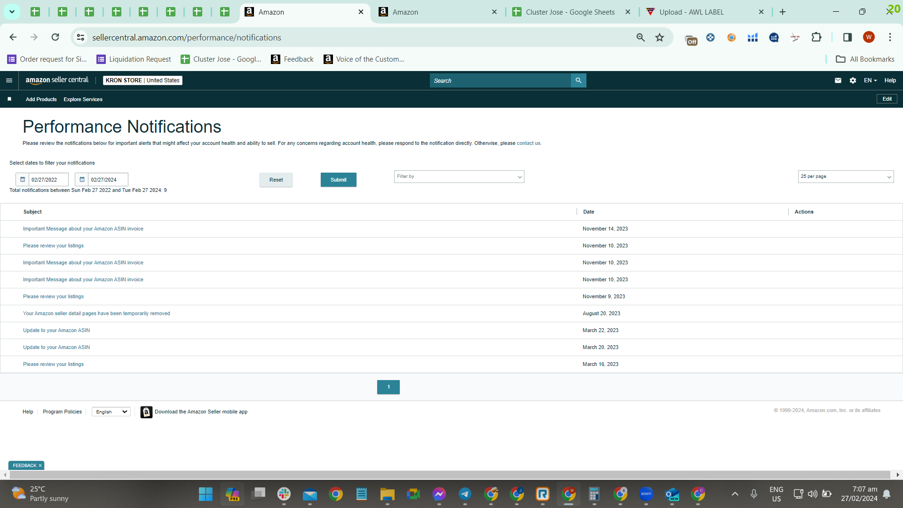Screen dimensions: 903x508
Task: Click the Edit button in the navigation bar
Action: pyautogui.click(x=887, y=99)
